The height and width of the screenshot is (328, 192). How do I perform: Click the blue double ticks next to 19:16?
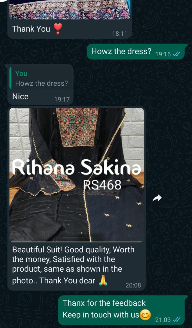pos(177,54)
